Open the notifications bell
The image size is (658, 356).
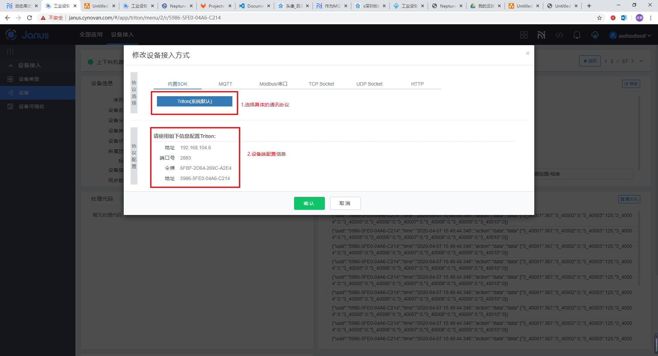coord(577,35)
